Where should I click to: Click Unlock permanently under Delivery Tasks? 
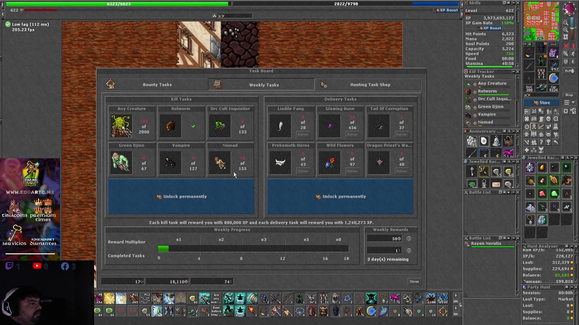pyautogui.click(x=340, y=196)
